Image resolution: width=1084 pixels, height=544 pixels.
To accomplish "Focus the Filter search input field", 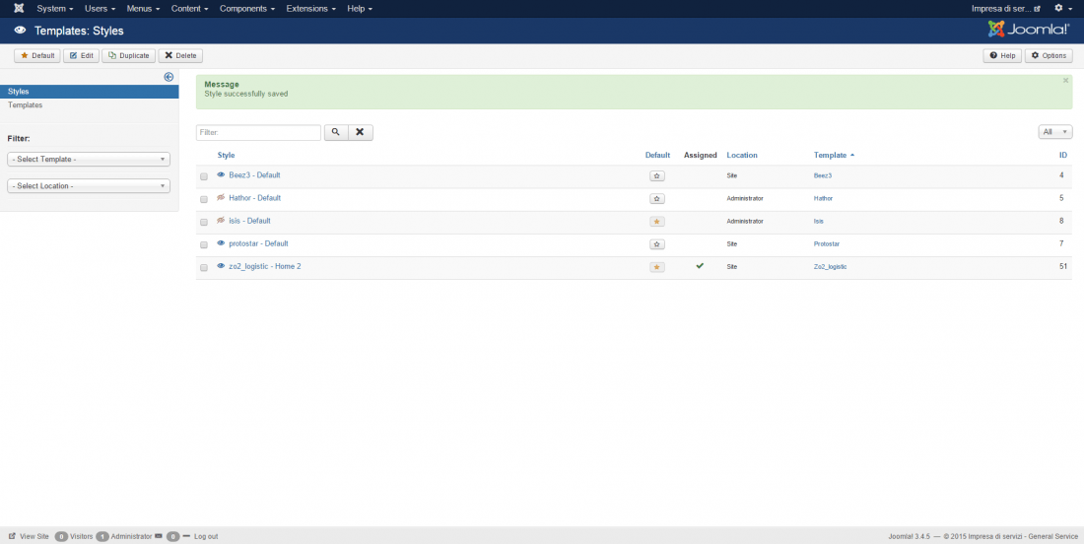I will coord(258,132).
